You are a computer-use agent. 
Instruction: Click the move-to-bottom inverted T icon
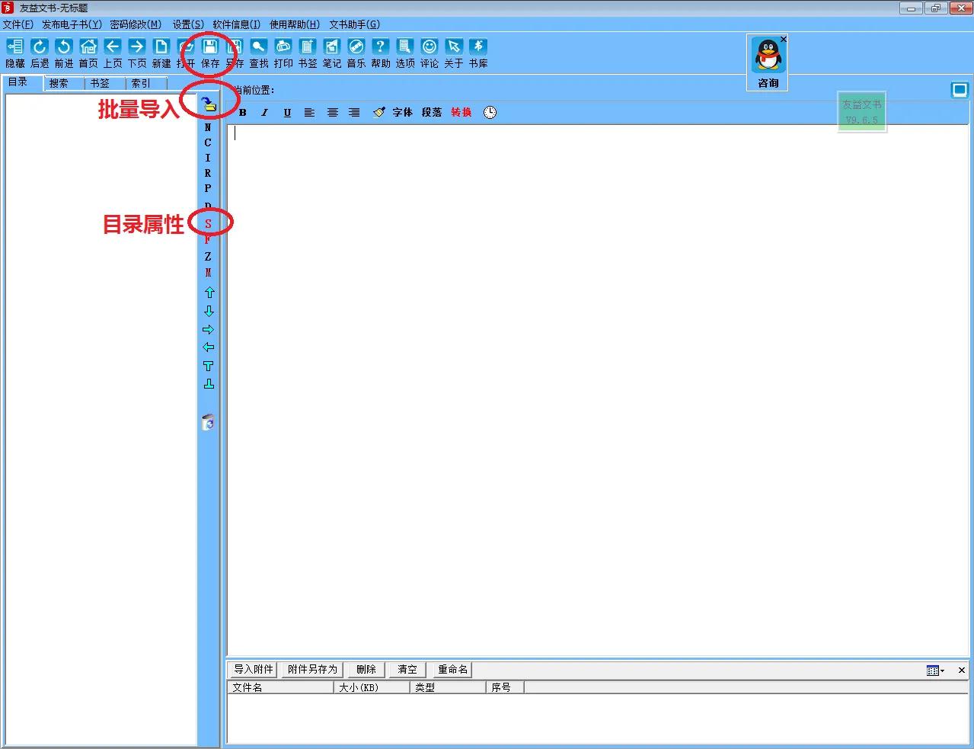coord(209,384)
